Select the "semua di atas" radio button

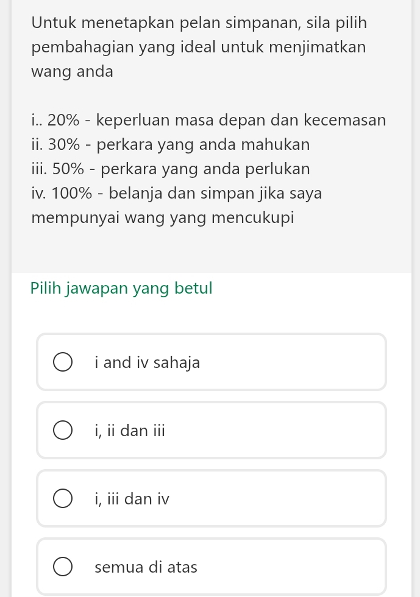63,567
